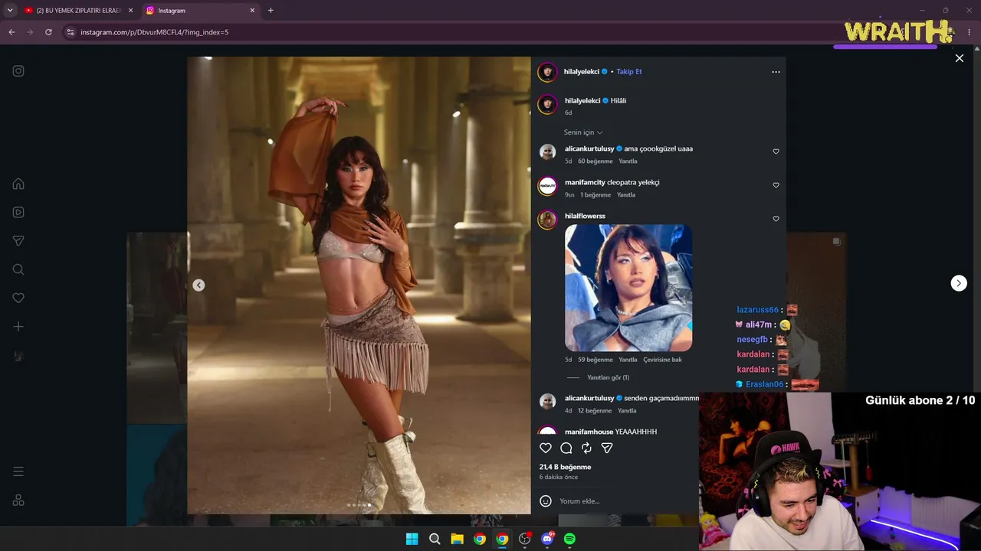Open tab search dropdown arrow
This screenshot has width=981, height=551.
coord(10,11)
